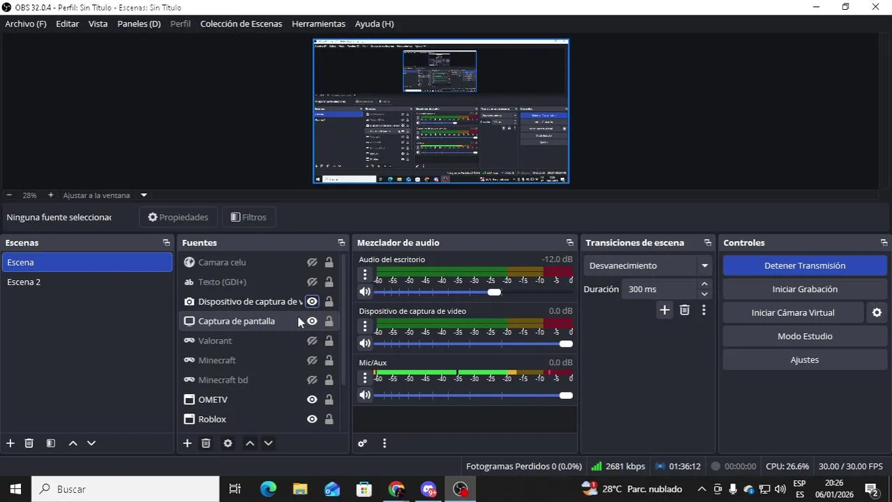Image resolution: width=892 pixels, height=502 pixels.
Task: Open Mic/Aux channel options menu
Action: point(364,378)
